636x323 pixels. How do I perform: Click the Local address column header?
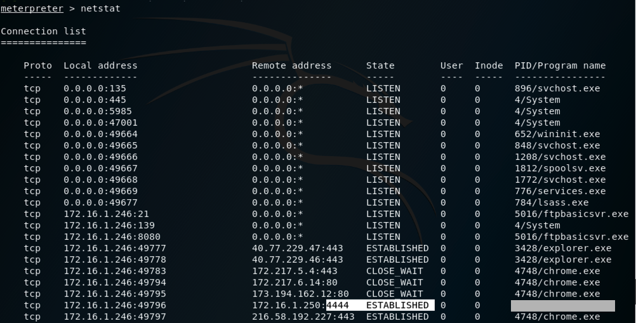[x=100, y=65]
